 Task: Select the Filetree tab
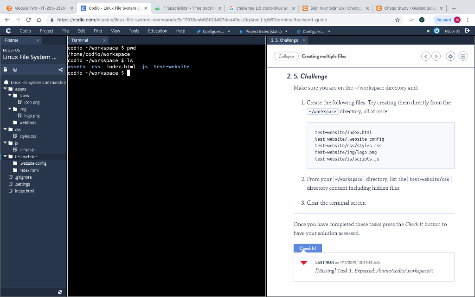tap(12, 40)
